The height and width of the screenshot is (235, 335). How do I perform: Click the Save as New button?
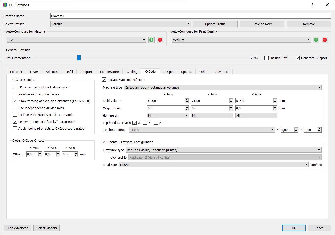[x=262, y=24]
